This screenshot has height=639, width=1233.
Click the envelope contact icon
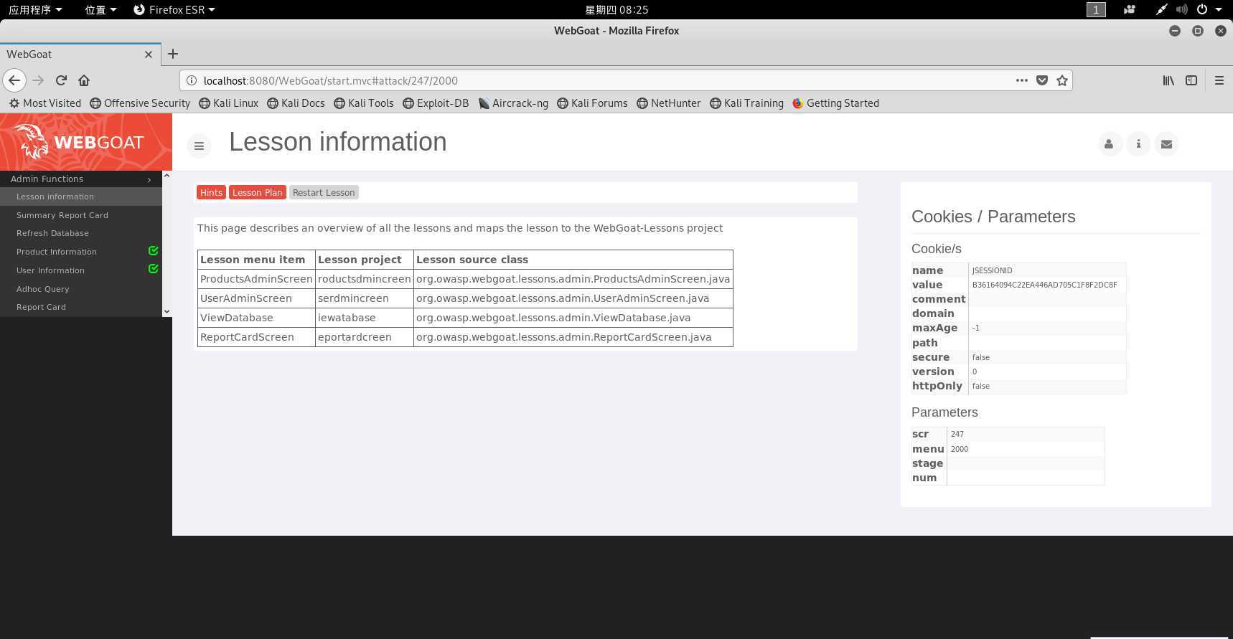[1167, 144]
